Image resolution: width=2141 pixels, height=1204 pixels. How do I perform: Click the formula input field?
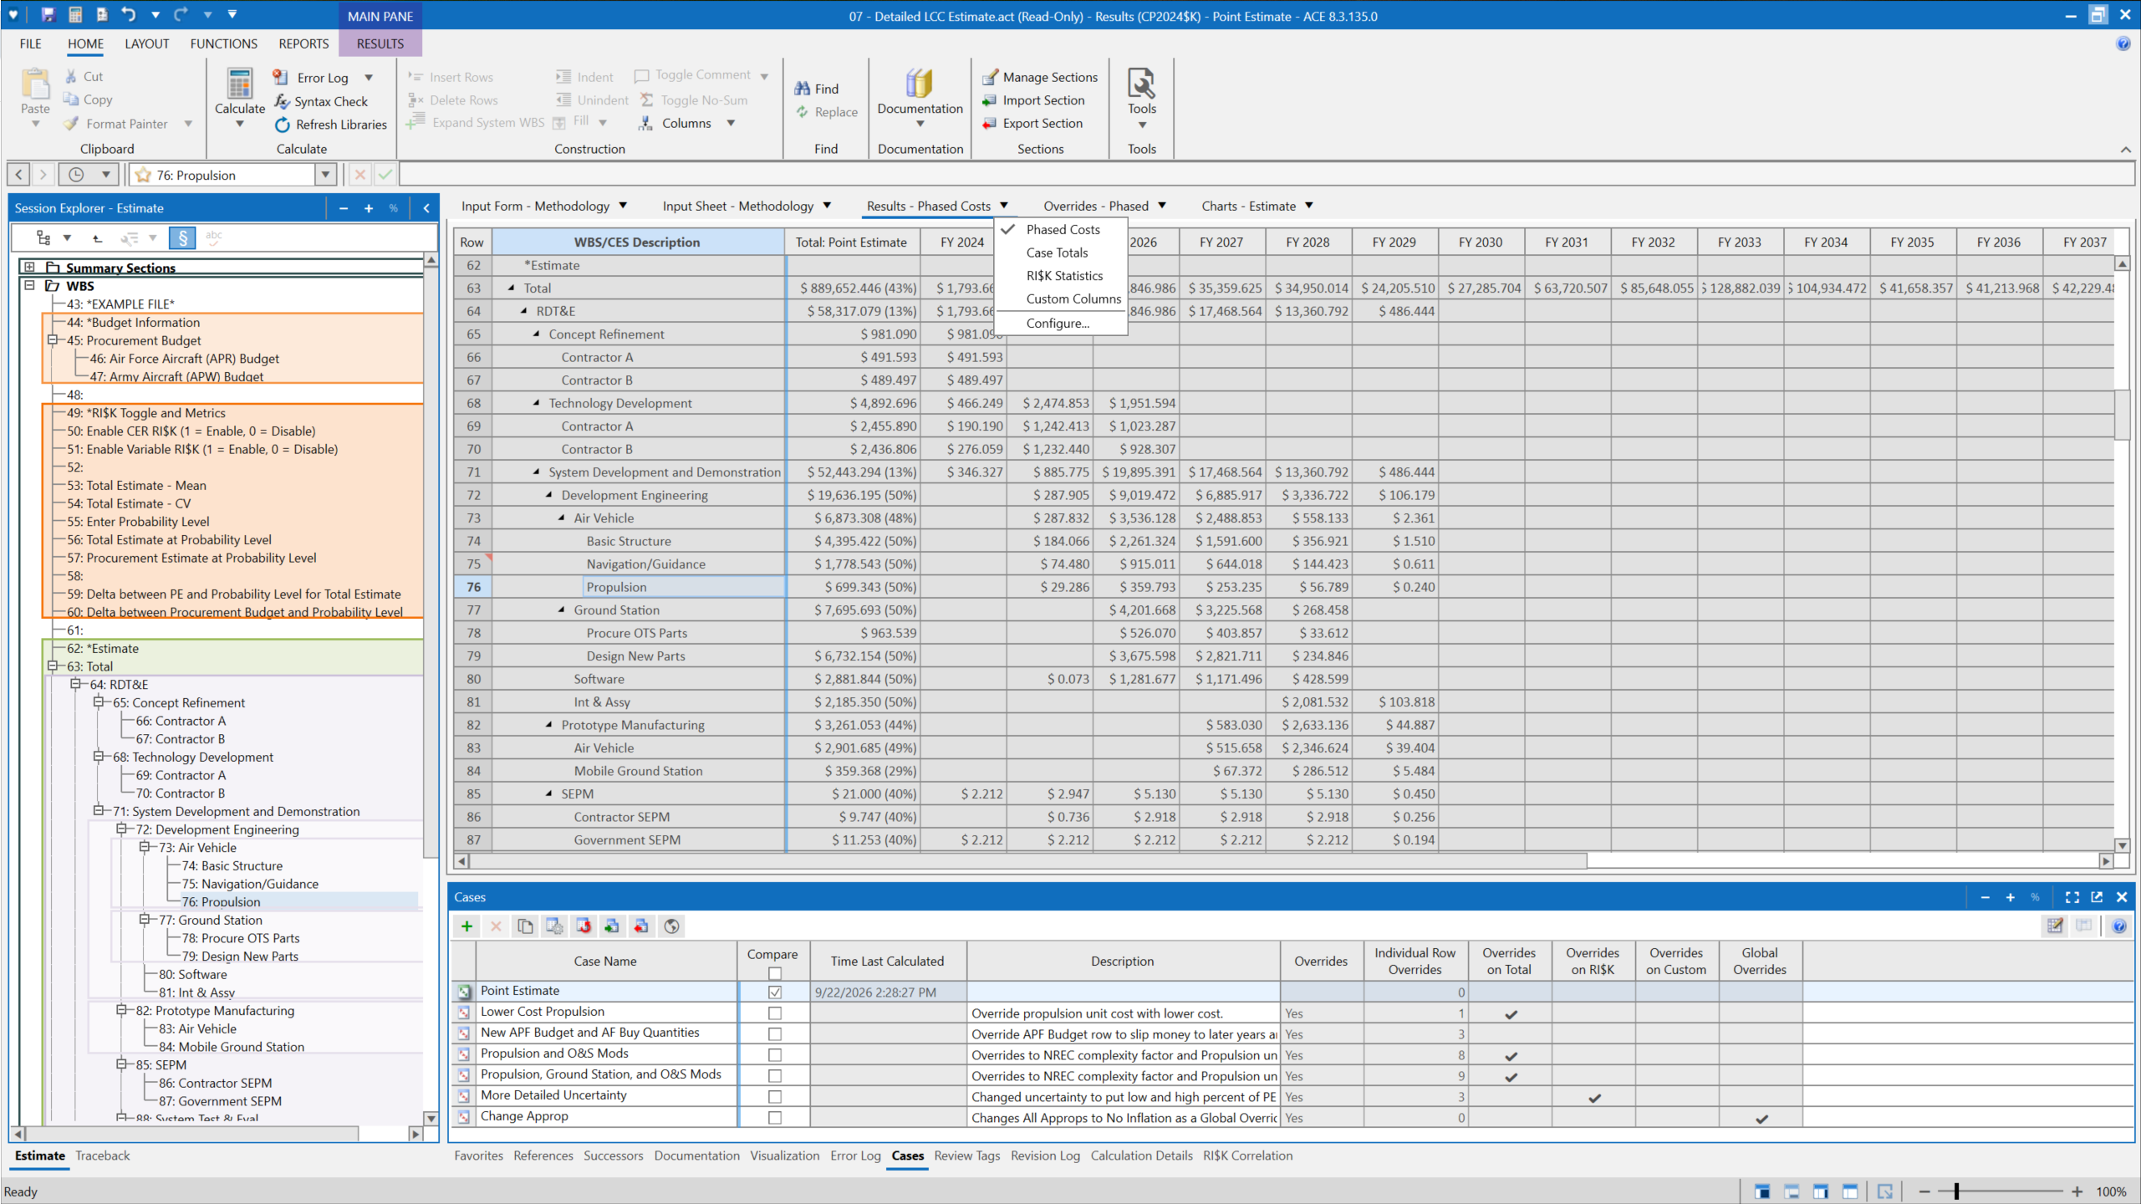coord(1266,175)
